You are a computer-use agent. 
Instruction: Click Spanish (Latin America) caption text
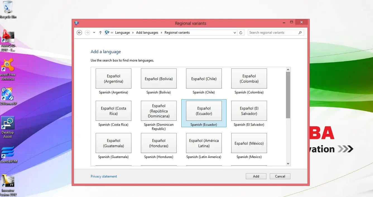pyautogui.click(x=204, y=157)
